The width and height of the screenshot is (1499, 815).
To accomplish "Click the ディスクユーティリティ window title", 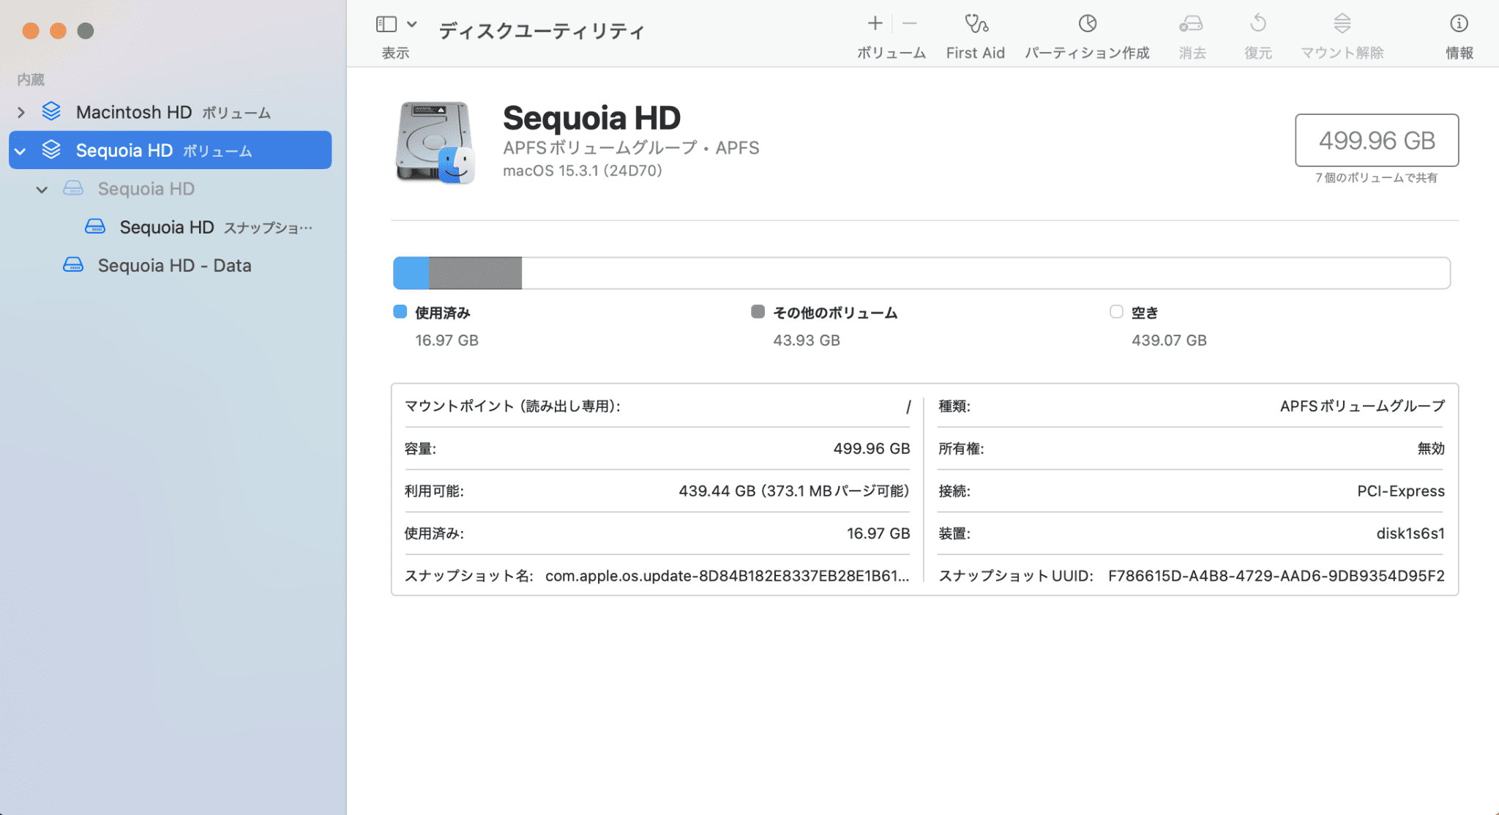I will [x=541, y=31].
